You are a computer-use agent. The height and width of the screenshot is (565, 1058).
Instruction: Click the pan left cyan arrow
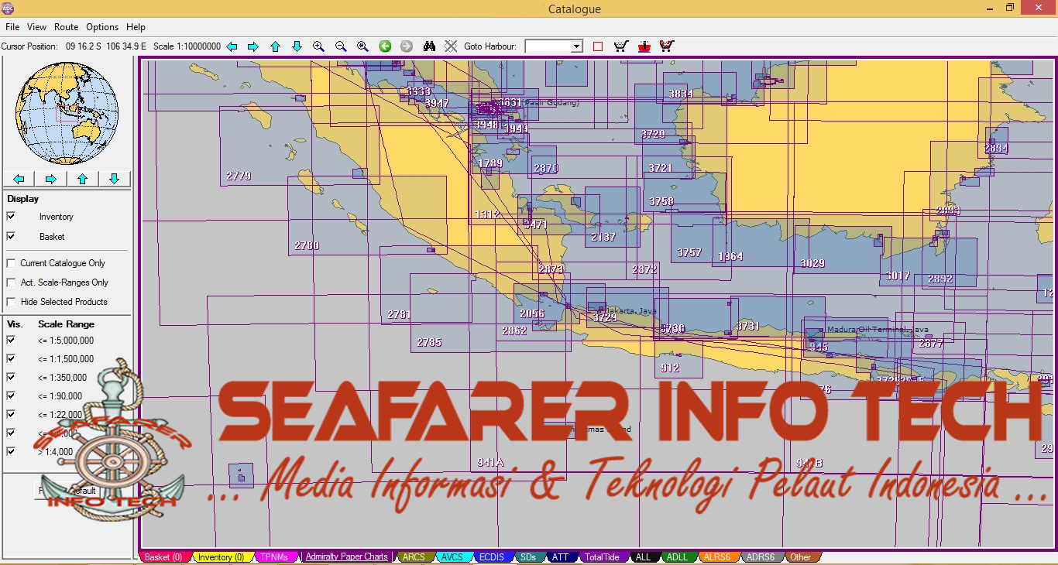[x=232, y=46]
